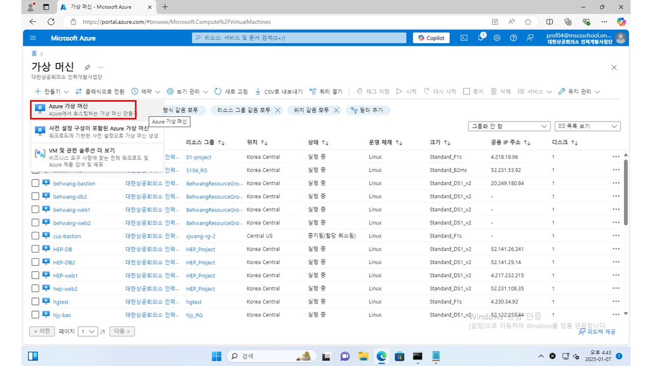Viewport: 652px width, 366px height.
Task: Go back in the browser
Action: 33,22
